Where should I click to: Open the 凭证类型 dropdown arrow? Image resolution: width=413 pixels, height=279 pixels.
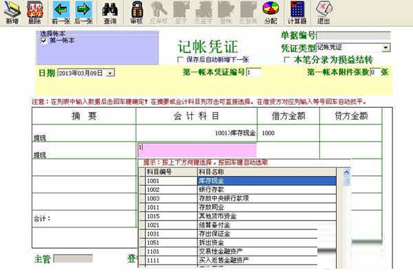click(385, 47)
